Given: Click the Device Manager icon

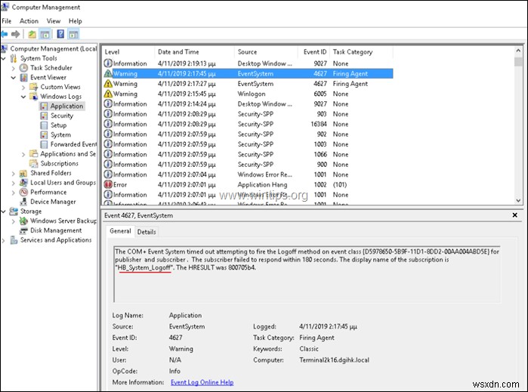Looking at the screenshot, I should 23,202.
